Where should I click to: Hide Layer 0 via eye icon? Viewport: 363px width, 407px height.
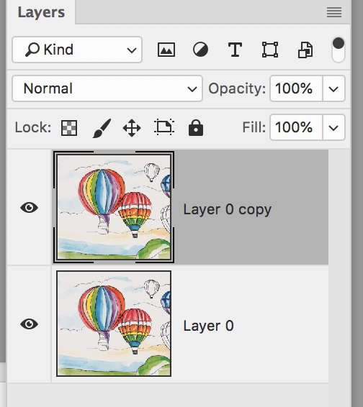pyautogui.click(x=29, y=324)
